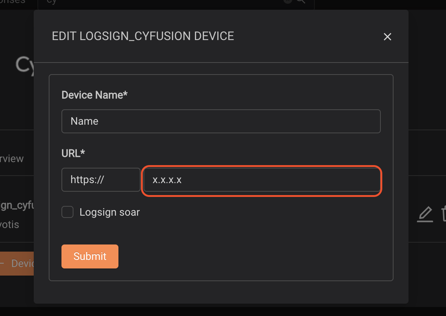Click the dialog title text
This screenshot has height=316, width=446.
(143, 36)
